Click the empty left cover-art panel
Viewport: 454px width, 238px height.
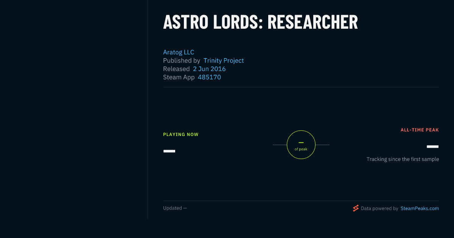click(74, 110)
